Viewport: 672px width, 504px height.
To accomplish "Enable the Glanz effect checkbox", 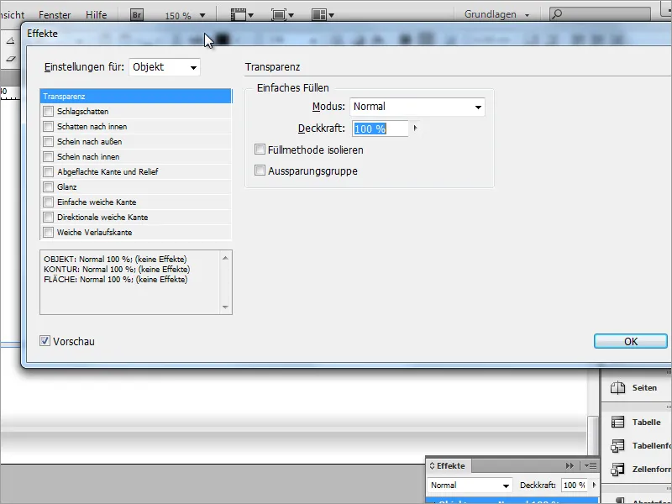I will (49, 186).
